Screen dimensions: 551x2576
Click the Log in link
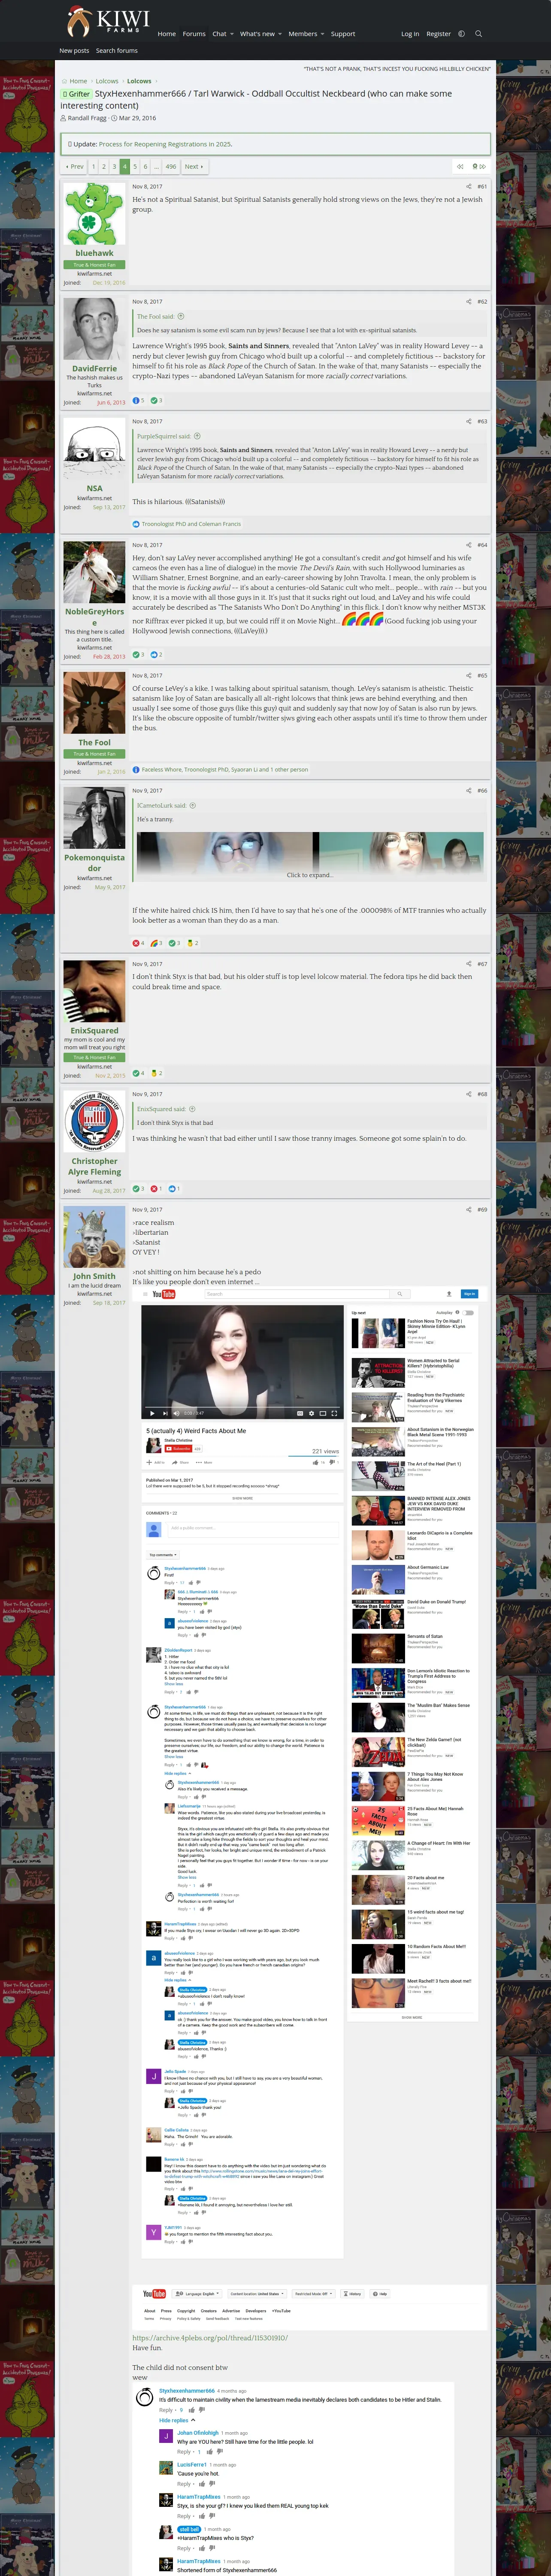tap(410, 34)
